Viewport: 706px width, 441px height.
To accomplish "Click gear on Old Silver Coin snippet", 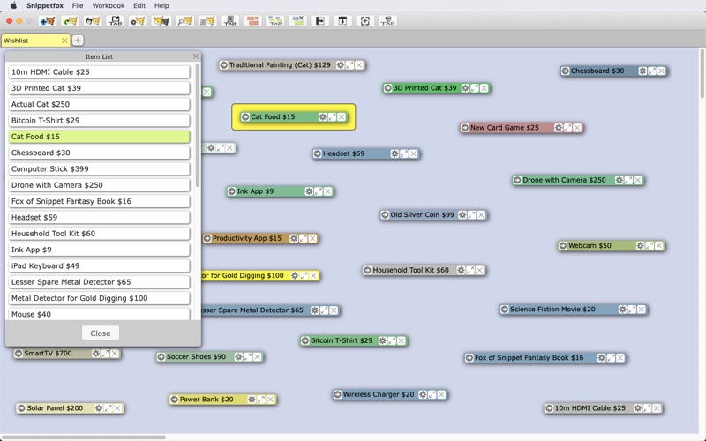I will pos(462,215).
